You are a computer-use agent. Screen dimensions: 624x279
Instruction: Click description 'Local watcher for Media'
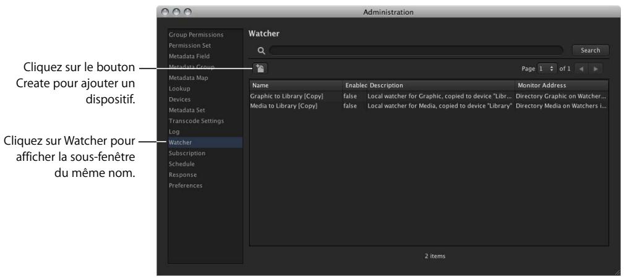439,106
